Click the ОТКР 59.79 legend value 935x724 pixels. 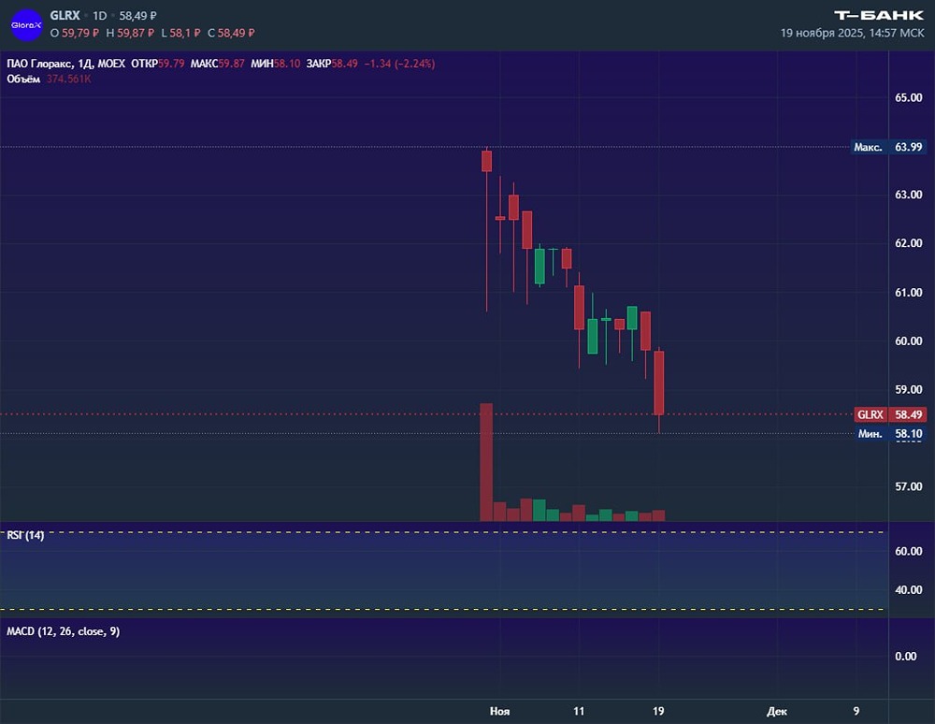pos(157,64)
